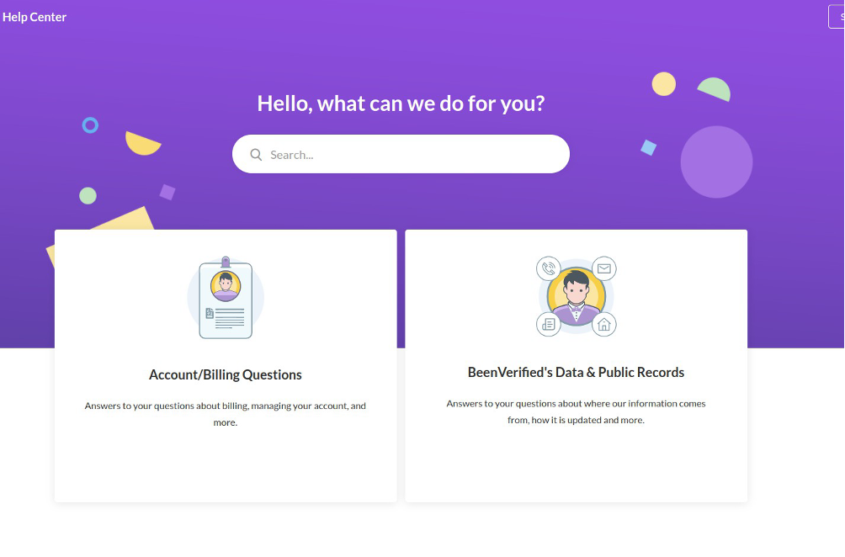This screenshot has height=557, width=845.
Task: Click the yellow circle decoration
Action: (664, 84)
